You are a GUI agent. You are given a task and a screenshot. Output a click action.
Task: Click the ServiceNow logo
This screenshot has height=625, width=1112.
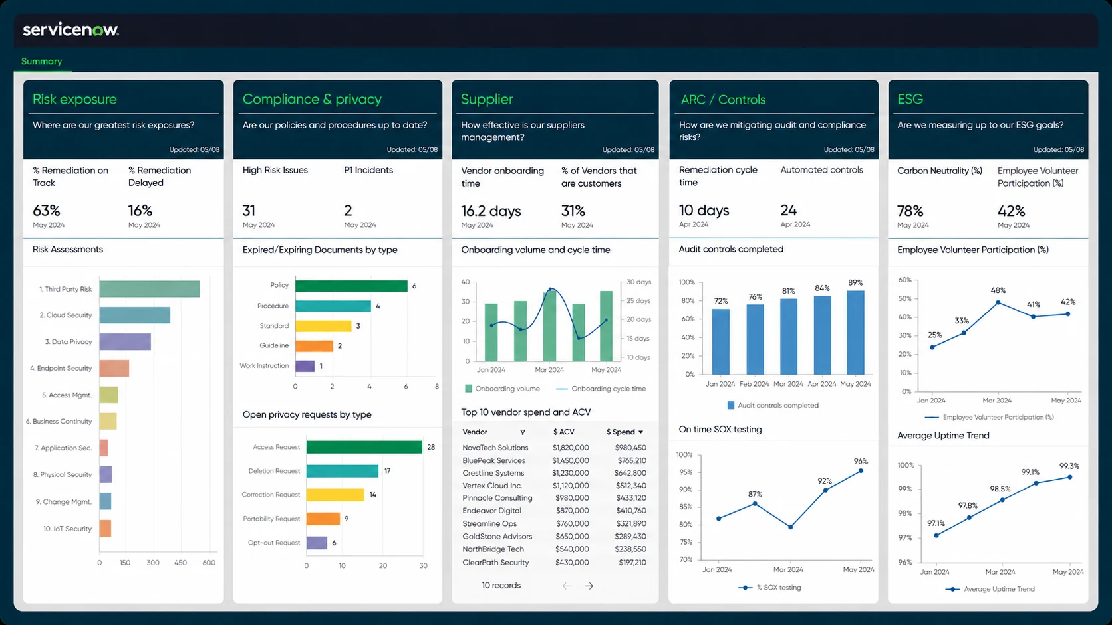click(x=70, y=30)
